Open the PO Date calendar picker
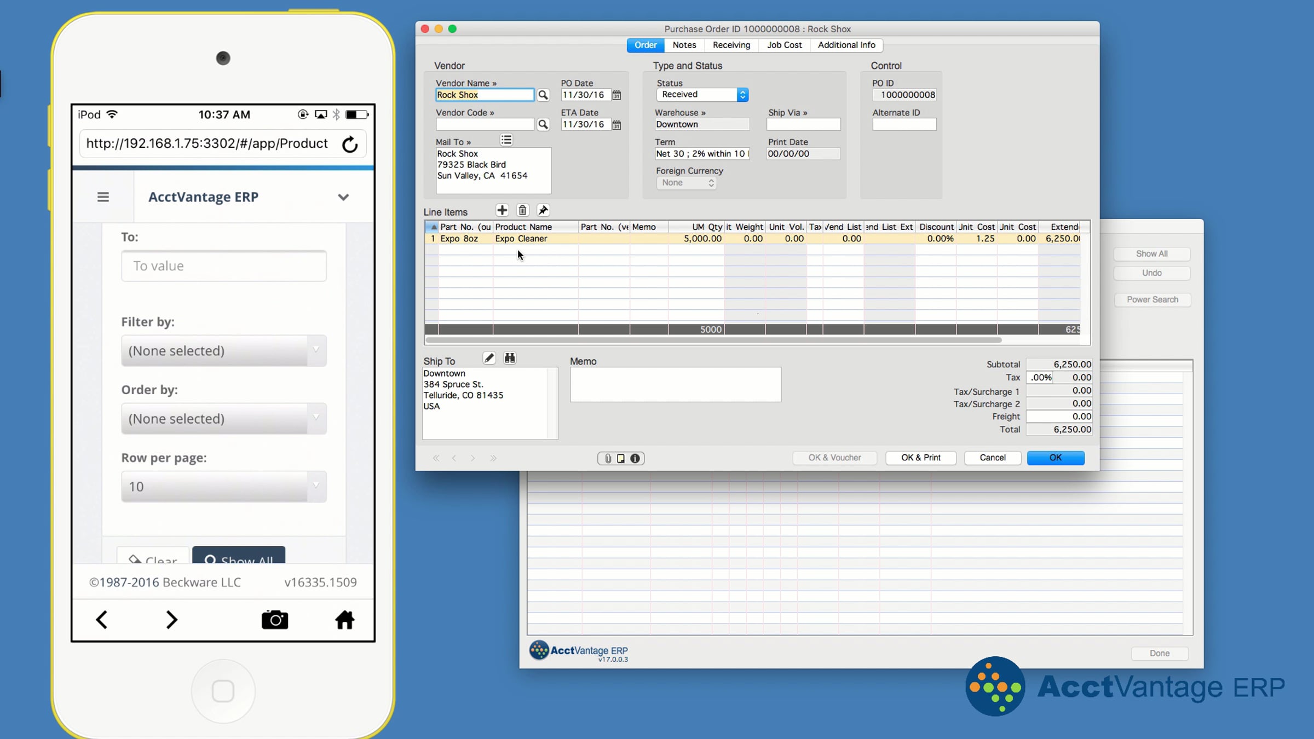This screenshot has height=739, width=1314. [616, 95]
